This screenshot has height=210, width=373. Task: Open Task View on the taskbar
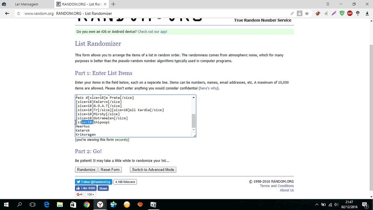(x=32, y=204)
